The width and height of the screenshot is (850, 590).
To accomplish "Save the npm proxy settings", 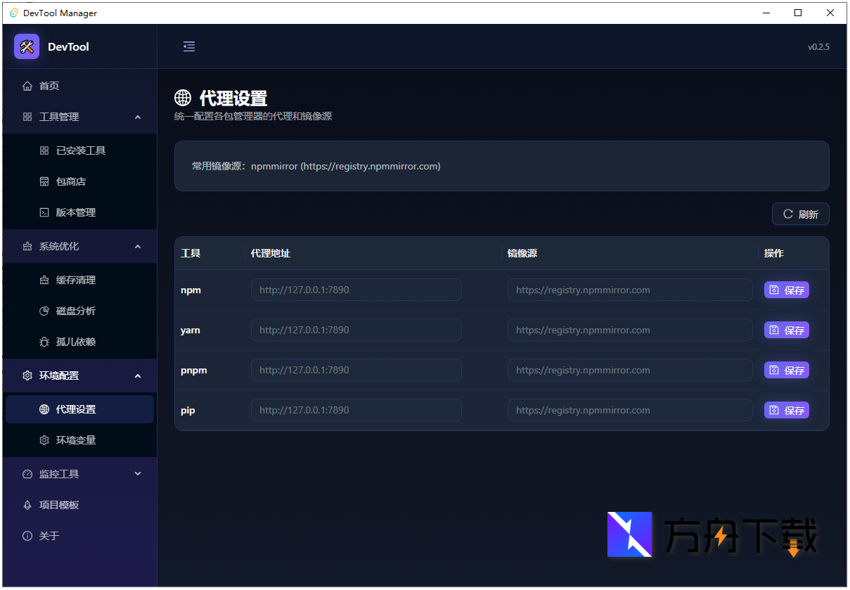I will coord(786,289).
